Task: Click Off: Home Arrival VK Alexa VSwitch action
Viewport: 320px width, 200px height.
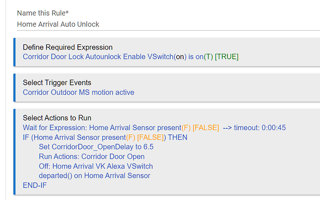Action: tap(96, 166)
